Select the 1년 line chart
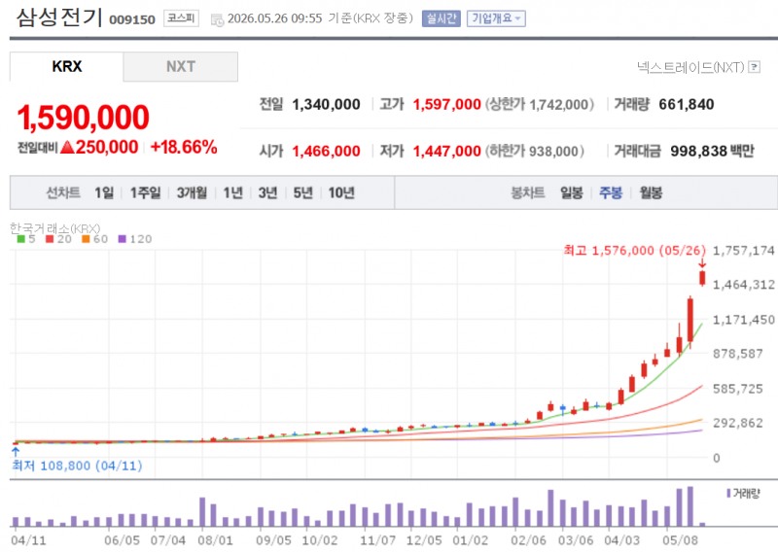Image resolution: width=778 pixels, height=552 pixels. 232,192
